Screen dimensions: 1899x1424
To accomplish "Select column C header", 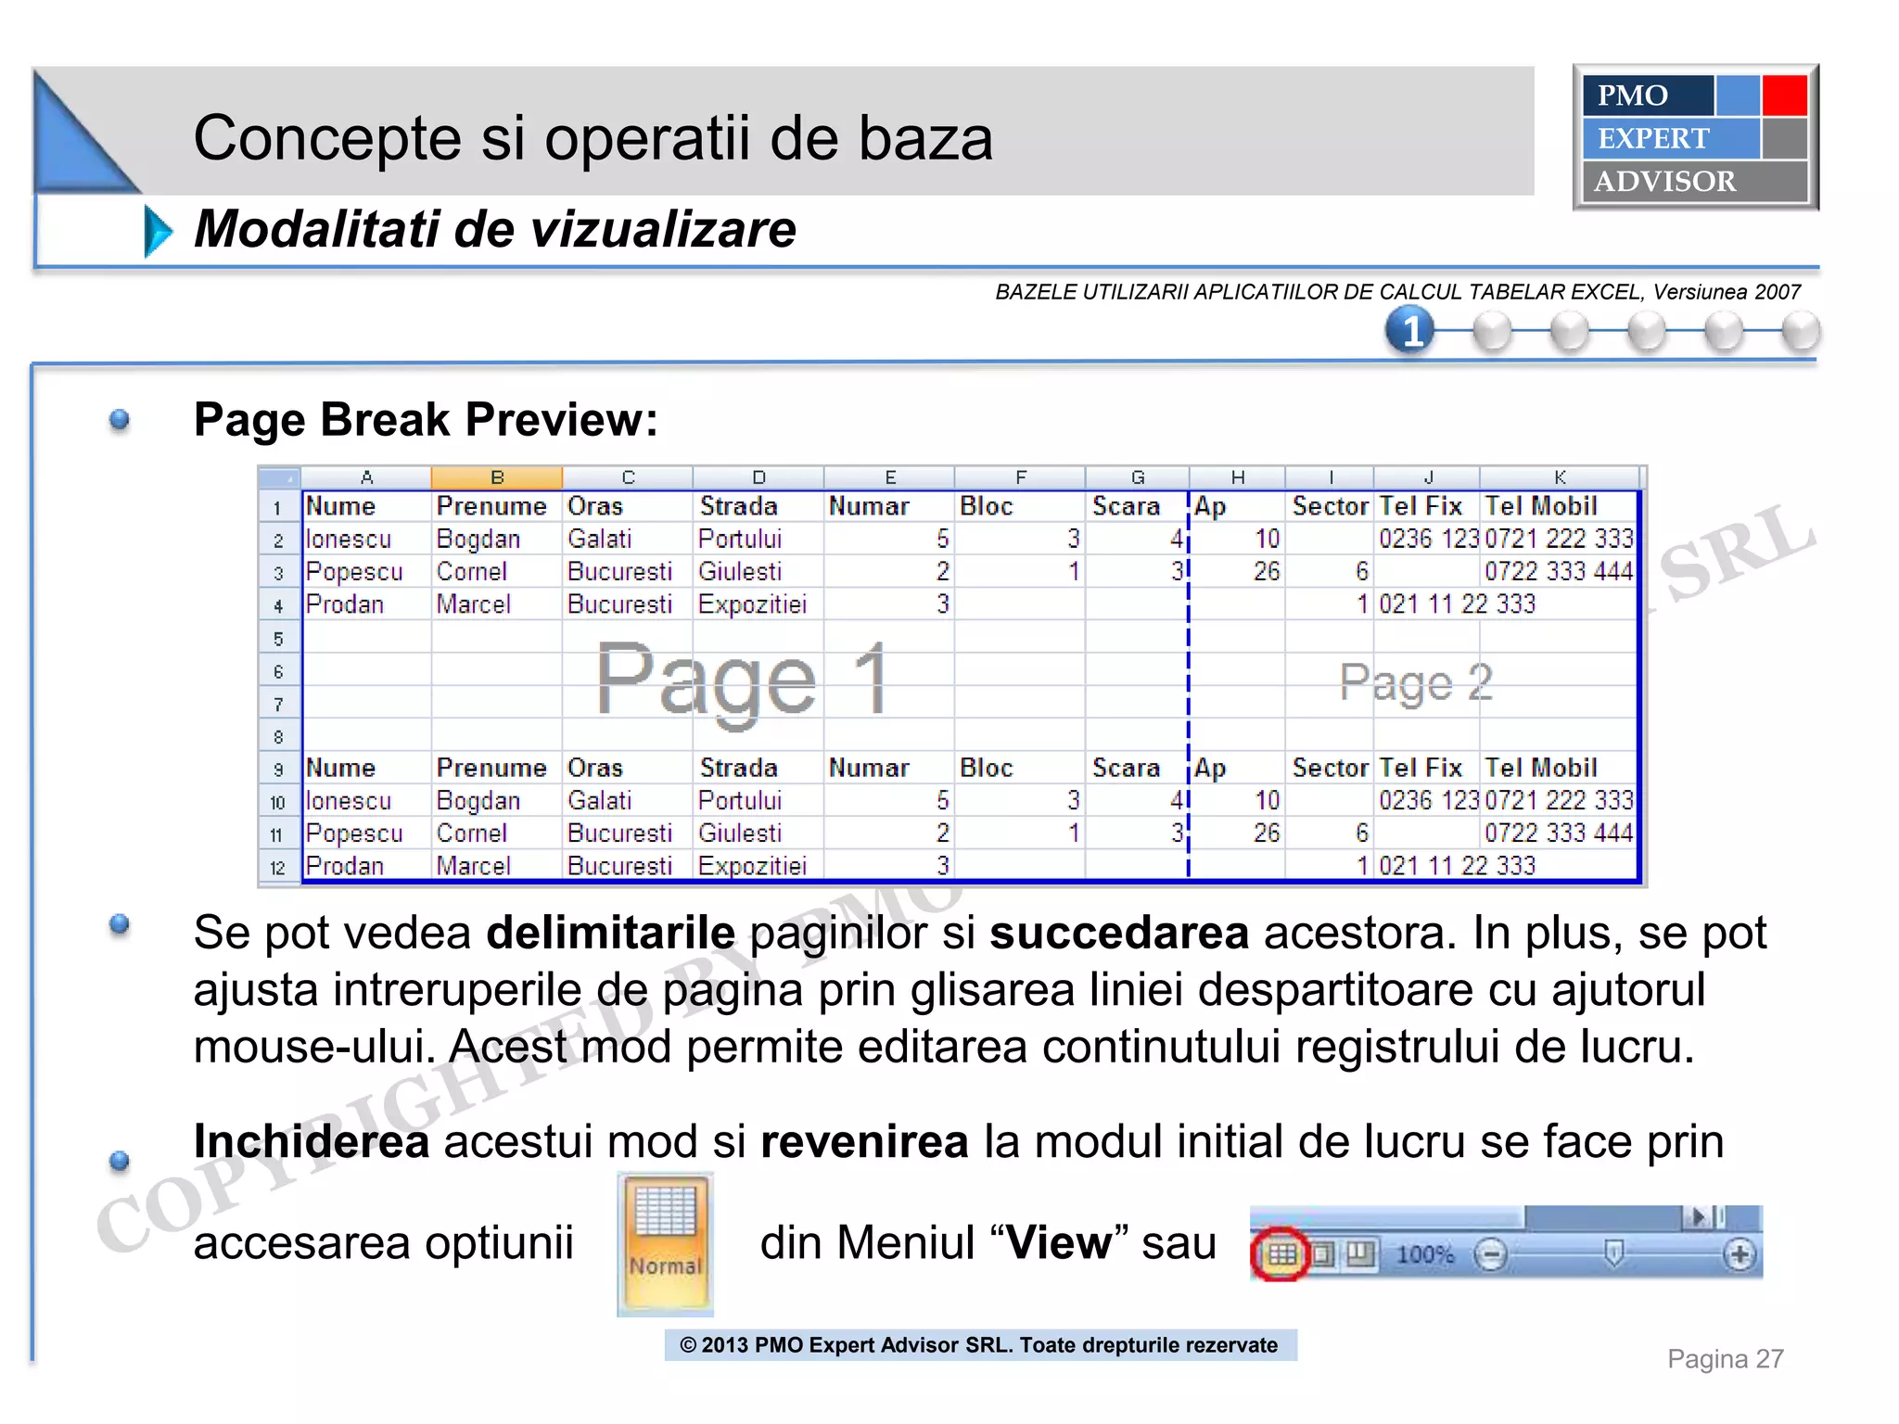I will click(628, 477).
